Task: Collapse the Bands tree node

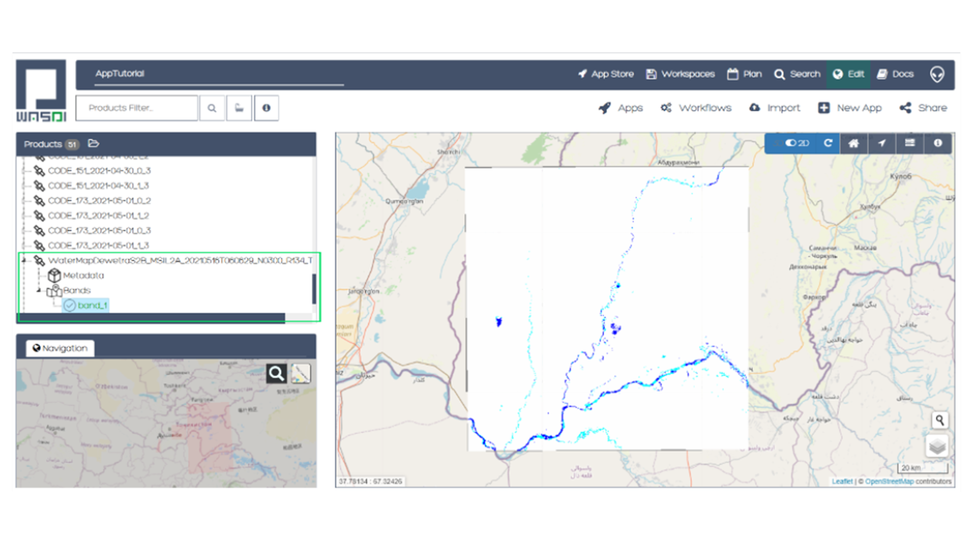Action: 39,291
